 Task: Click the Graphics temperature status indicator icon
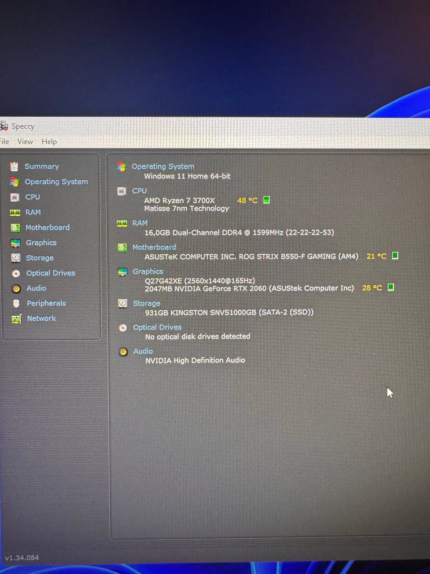(x=391, y=287)
